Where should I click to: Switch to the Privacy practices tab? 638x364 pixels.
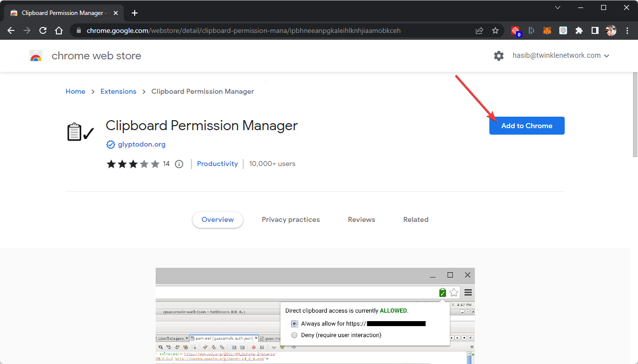point(291,219)
